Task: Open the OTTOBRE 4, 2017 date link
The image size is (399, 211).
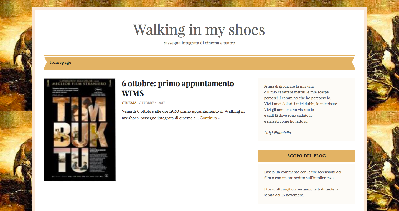Action: click(152, 103)
